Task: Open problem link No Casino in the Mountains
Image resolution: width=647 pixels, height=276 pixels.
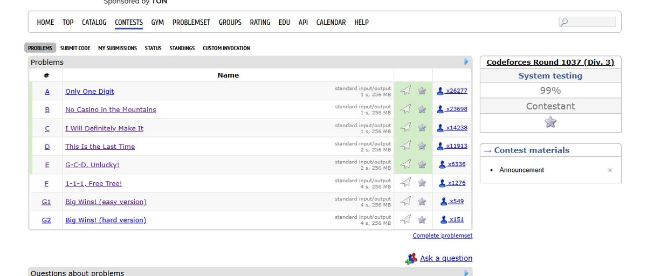Action: tap(111, 109)
